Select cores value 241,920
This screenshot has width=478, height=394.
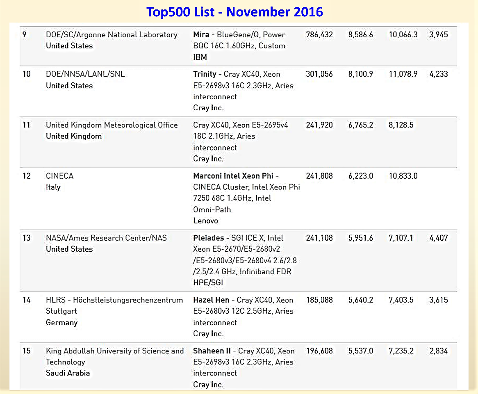(319, 125)
